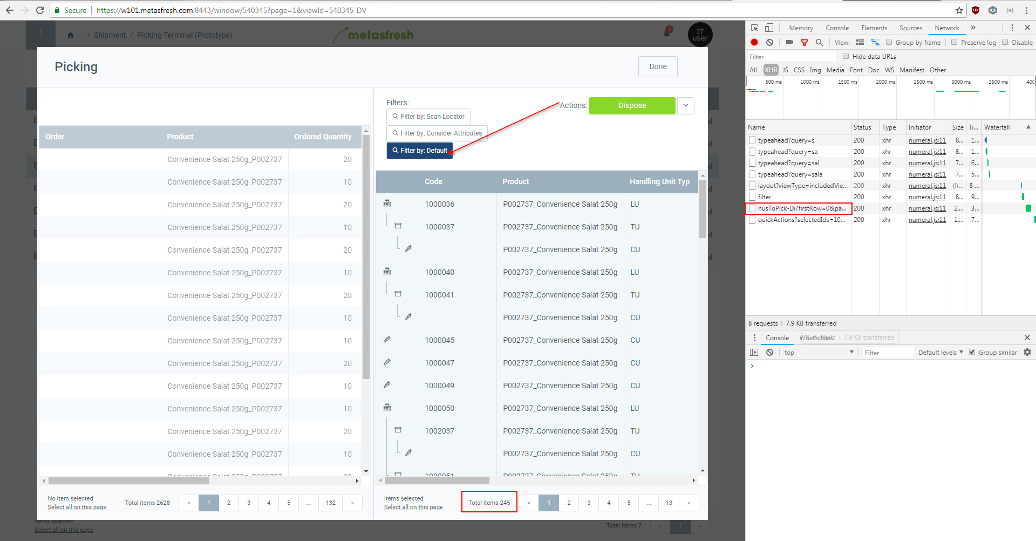Toggle the device toolbar in DevTools
This screenshot has width=1036, height=541.
point(768,28)
